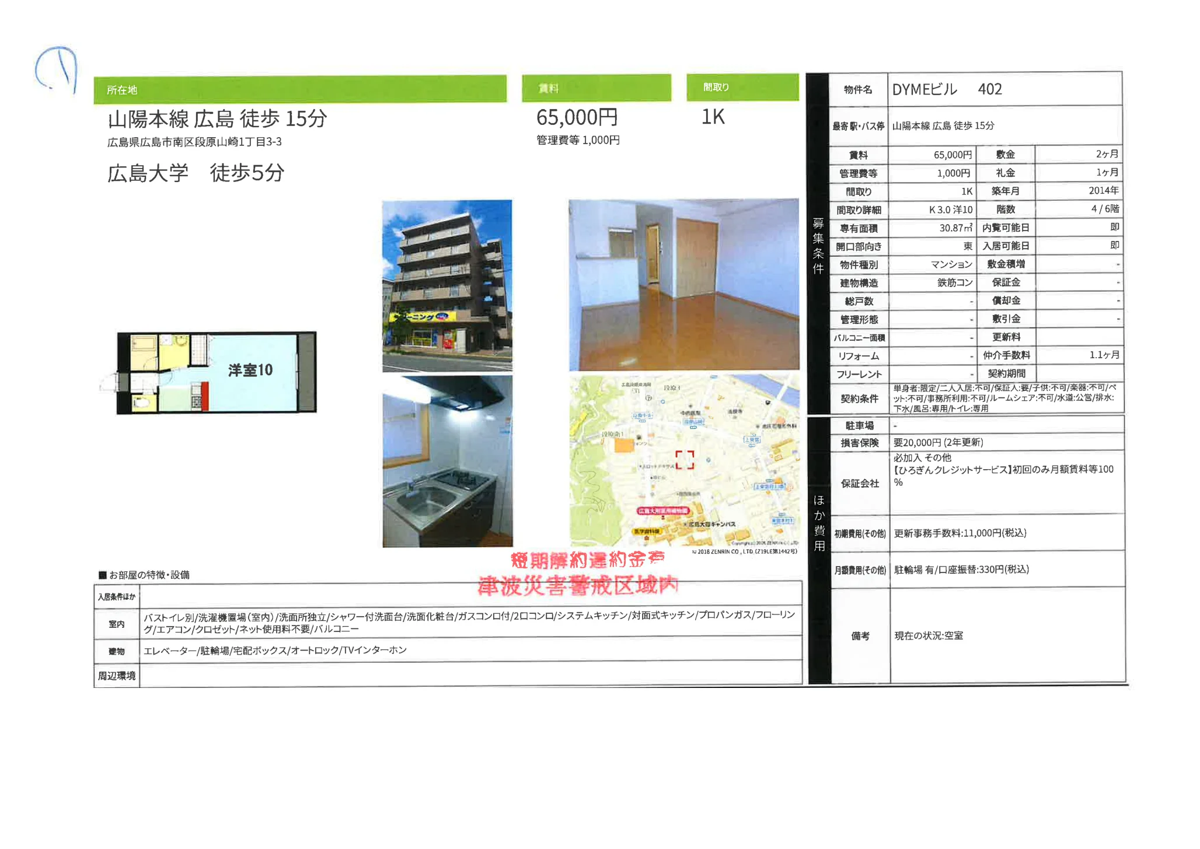Click the green 間取り header bar
The height and width of the screenshot is (849, 1200).
pos(742,87)
